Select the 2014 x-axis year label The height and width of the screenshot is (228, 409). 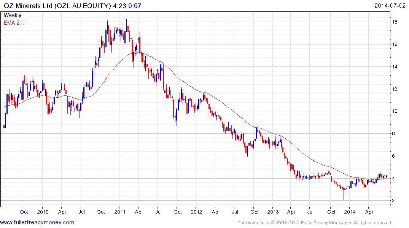(x=350, y=212)
